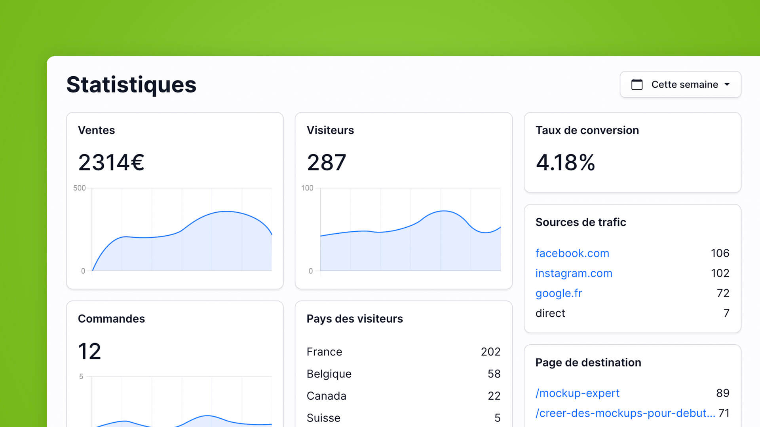The width and height of the screenshot is (760, 427).
Task: Click the calendar icon beside Cette semaine
Action: click(x=637, y=85)
